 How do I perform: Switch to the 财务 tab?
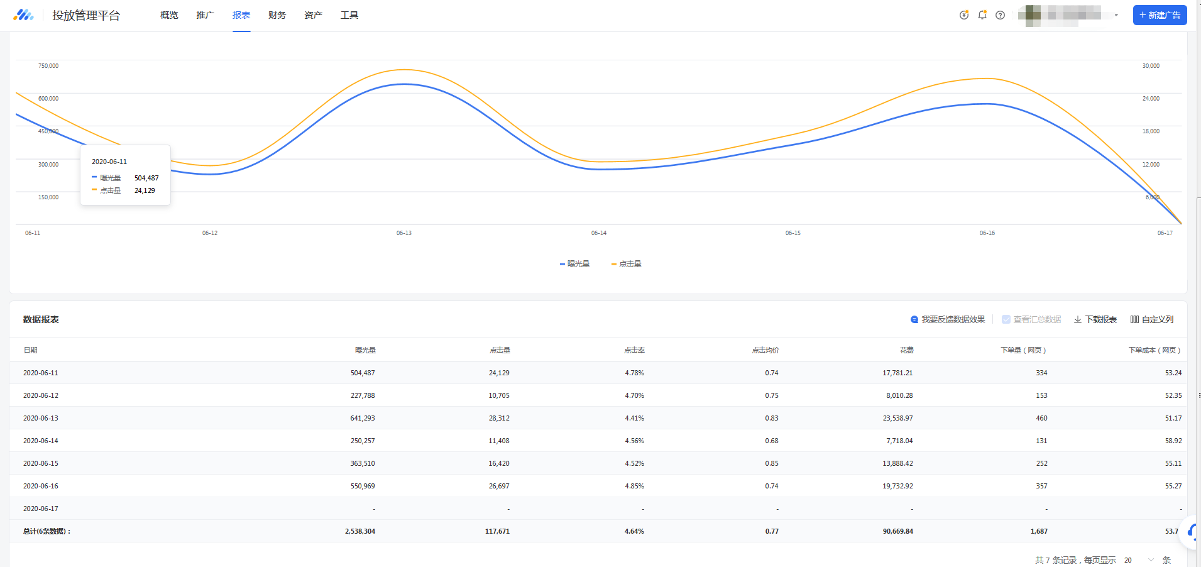tap(277, 15)
